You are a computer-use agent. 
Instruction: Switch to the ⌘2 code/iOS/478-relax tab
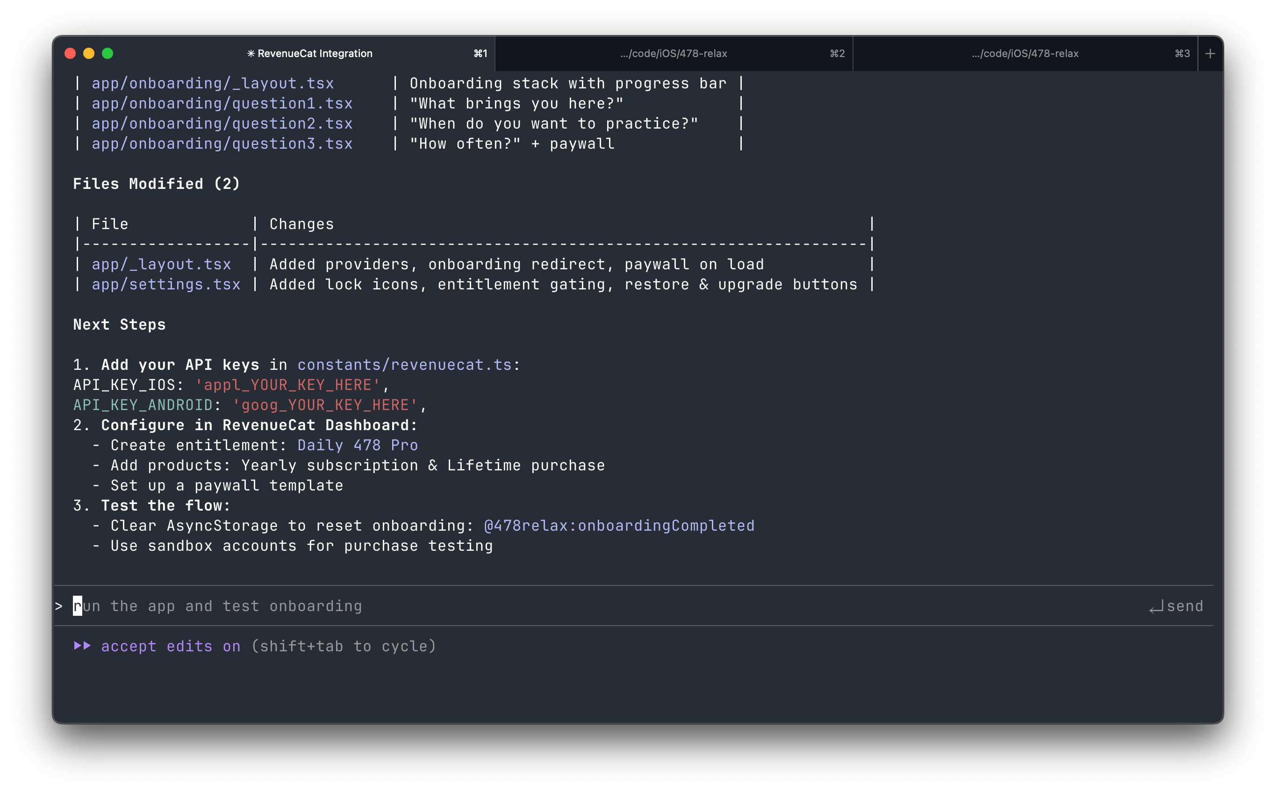(x=674, y=53)
